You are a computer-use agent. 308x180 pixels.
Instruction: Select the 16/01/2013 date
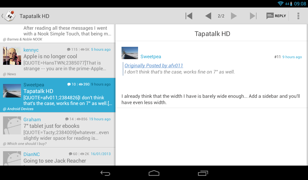[101, 154]
